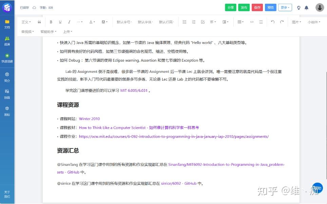Click the 字数: 809 word count
The image size is (327, 204).
[x=46, y=8]
